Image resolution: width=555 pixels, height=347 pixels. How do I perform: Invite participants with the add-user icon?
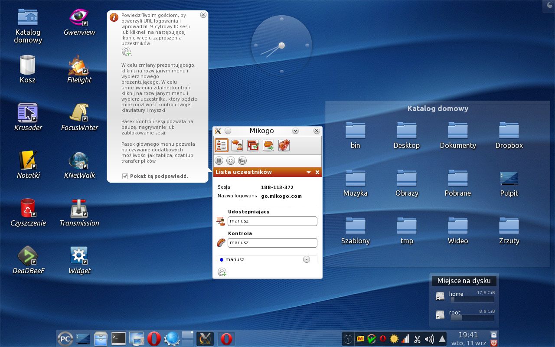[222, 272]
